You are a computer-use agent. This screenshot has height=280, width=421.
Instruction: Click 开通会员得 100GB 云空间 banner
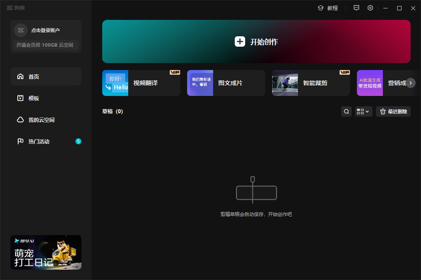click(45, 45)
